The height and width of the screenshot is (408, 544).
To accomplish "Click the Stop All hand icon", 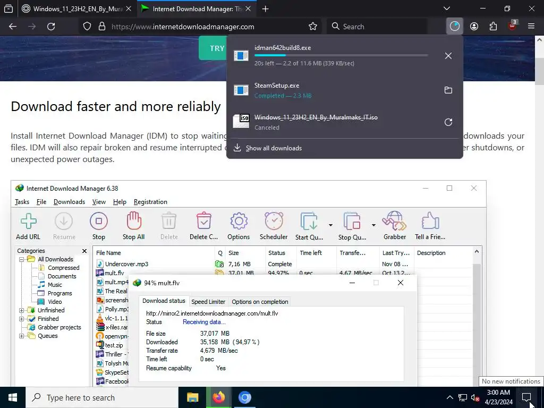I will [x=133, y=226].
